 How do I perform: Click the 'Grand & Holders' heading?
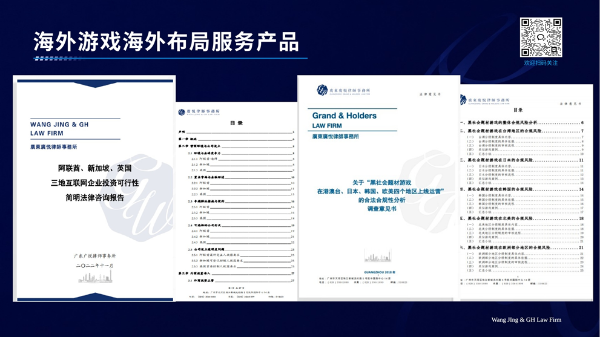345,116
